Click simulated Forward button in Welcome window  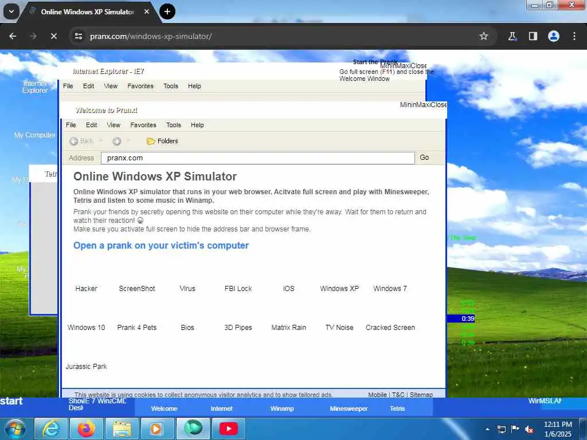[116, 141]
